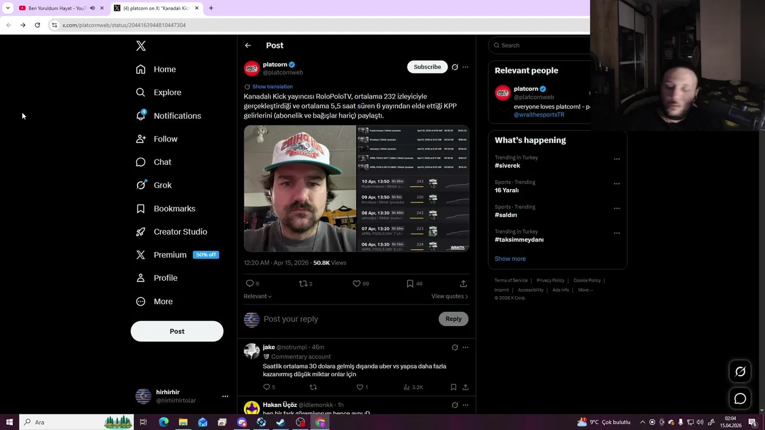This screenshot has height=430, width=765.
Task: Mute the YouTube tab audio
Action: 92,8
